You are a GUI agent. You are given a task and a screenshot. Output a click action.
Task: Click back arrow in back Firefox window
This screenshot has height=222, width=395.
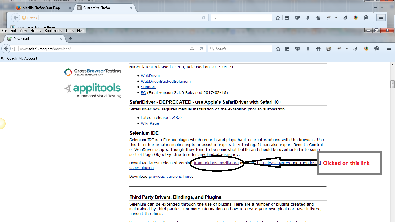point(15,18)
